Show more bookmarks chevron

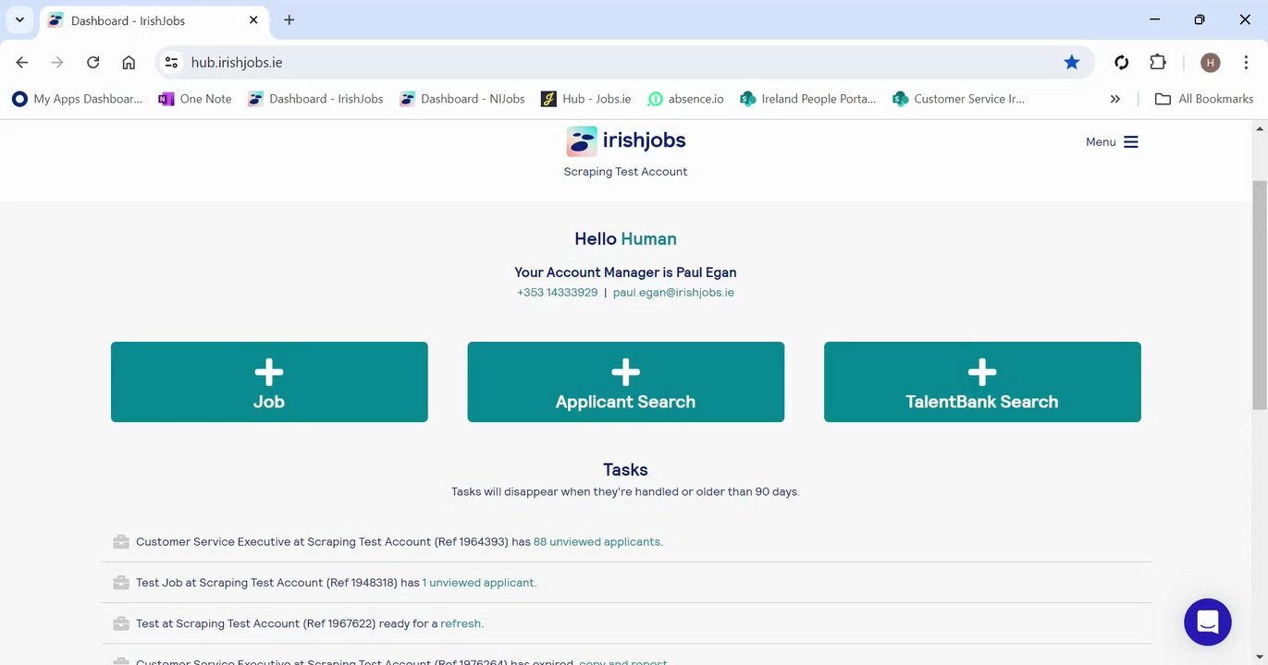1114,99
